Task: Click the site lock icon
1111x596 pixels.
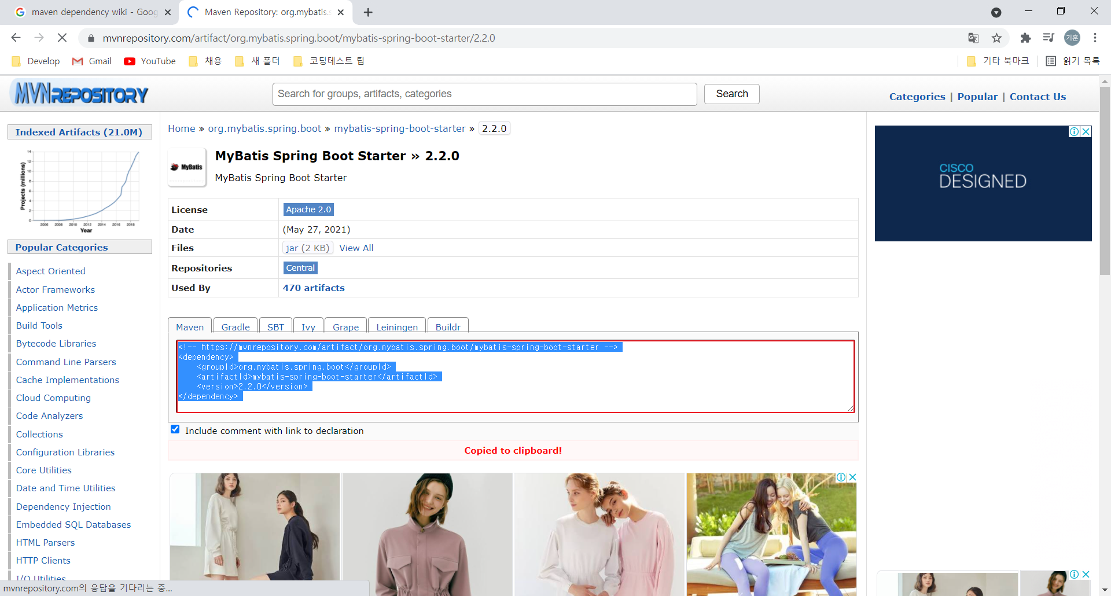Action: pos(91,38)
